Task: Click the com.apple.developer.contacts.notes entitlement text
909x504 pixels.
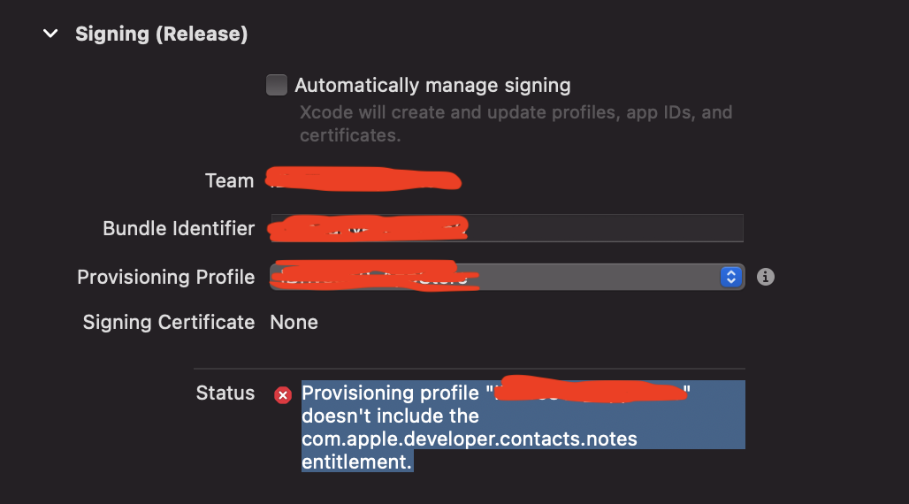Action: pos(469,439)
